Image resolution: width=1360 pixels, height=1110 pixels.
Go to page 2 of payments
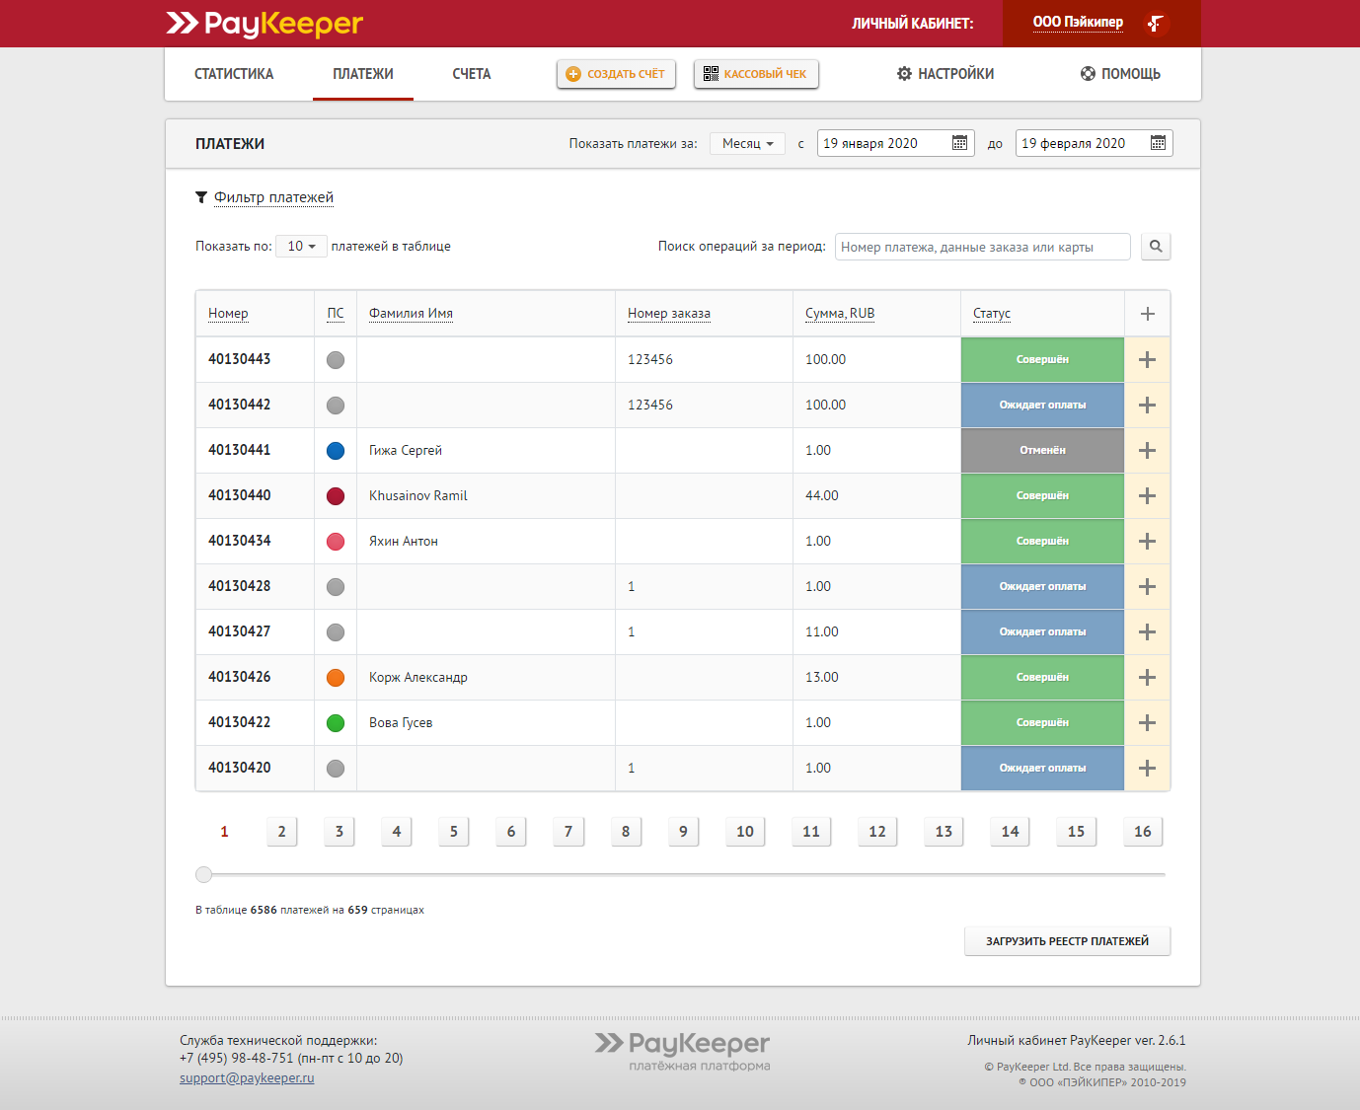pyautogui.click(x=281, y=832)
